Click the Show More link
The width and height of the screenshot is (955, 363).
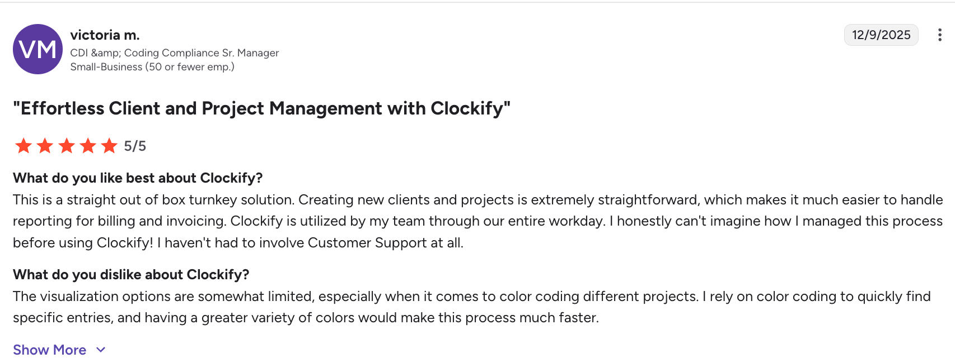[49, 349]
